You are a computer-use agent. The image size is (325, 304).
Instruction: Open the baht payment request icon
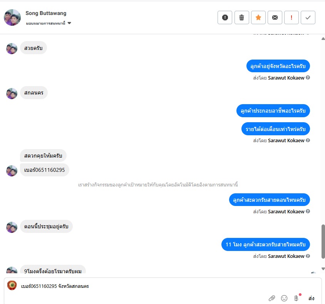click(297, 298)
